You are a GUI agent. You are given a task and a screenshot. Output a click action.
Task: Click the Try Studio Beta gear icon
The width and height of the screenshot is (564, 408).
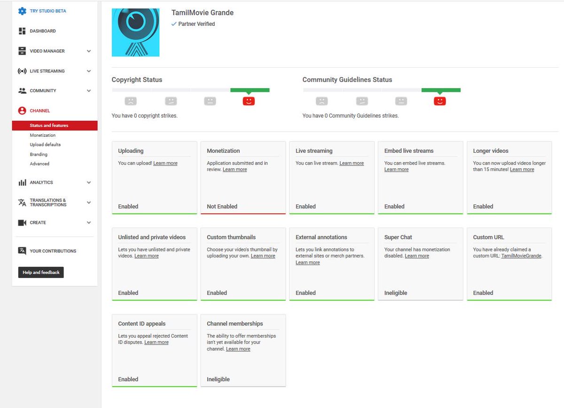point(22,11)
